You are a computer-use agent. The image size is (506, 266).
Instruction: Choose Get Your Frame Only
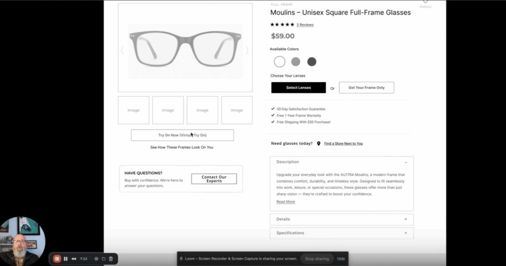(366, 88)
